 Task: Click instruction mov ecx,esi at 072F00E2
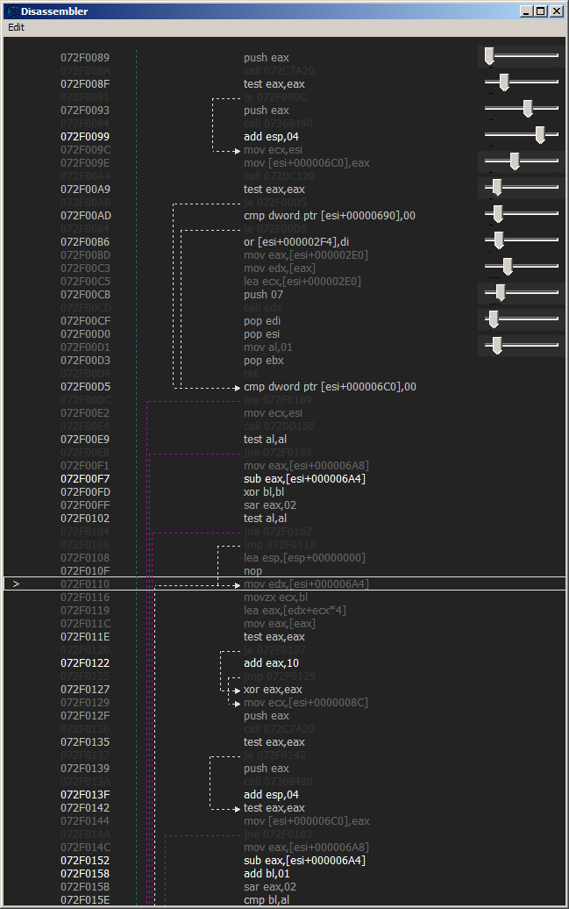pos(273,413)
